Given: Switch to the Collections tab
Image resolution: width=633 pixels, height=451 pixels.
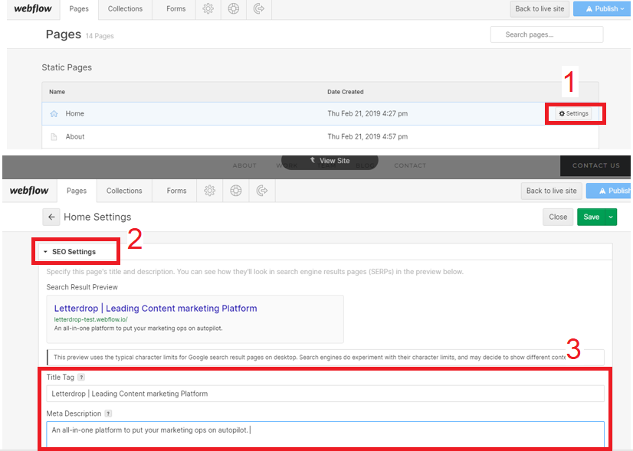Looking at the screenshot, I should 125,9.
